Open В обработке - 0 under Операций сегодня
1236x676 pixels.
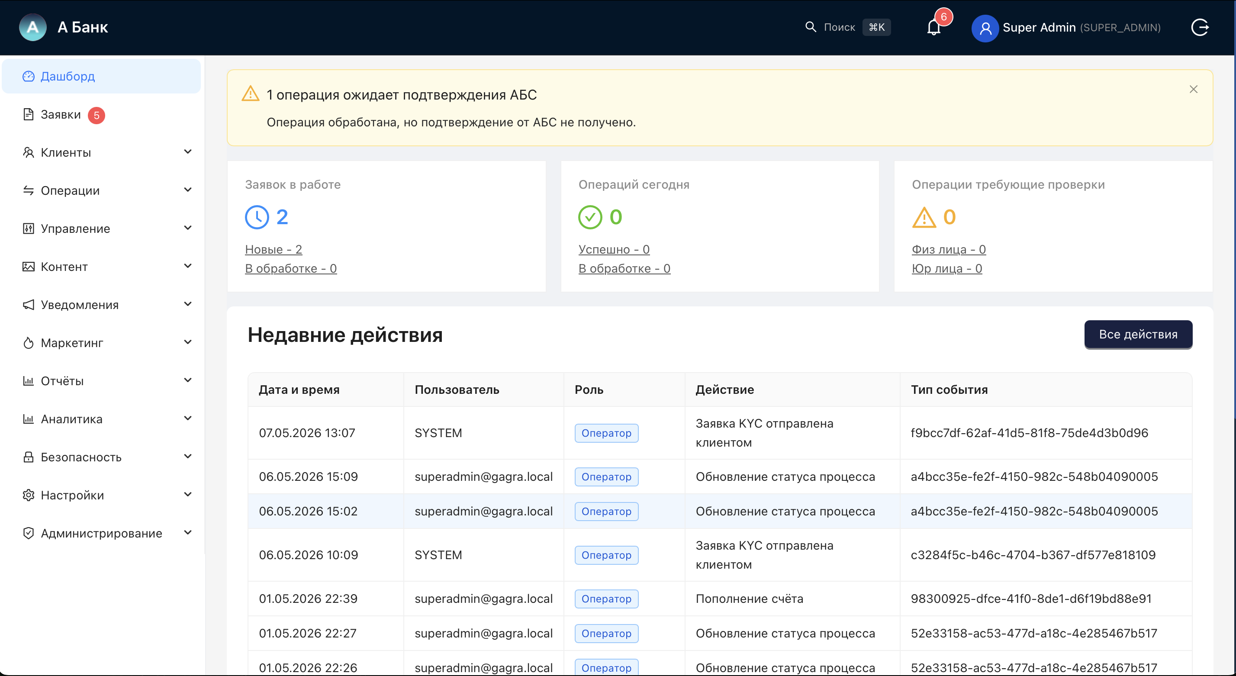coord(624,269)
